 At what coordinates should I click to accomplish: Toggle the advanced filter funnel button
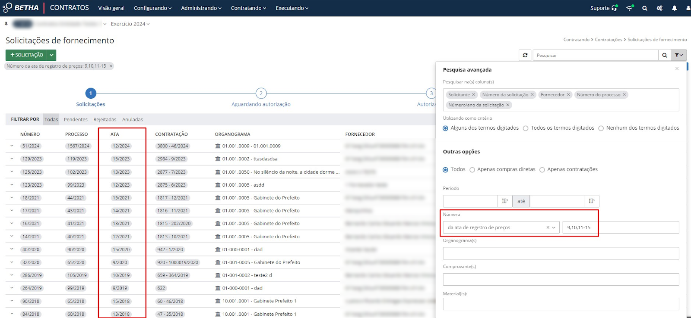click(679, 55)
